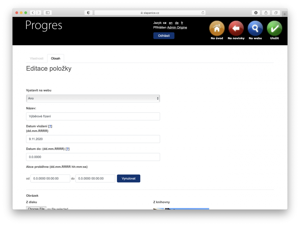
Task: Open the Na webu magnifier icon
Action: click(255, 28)
